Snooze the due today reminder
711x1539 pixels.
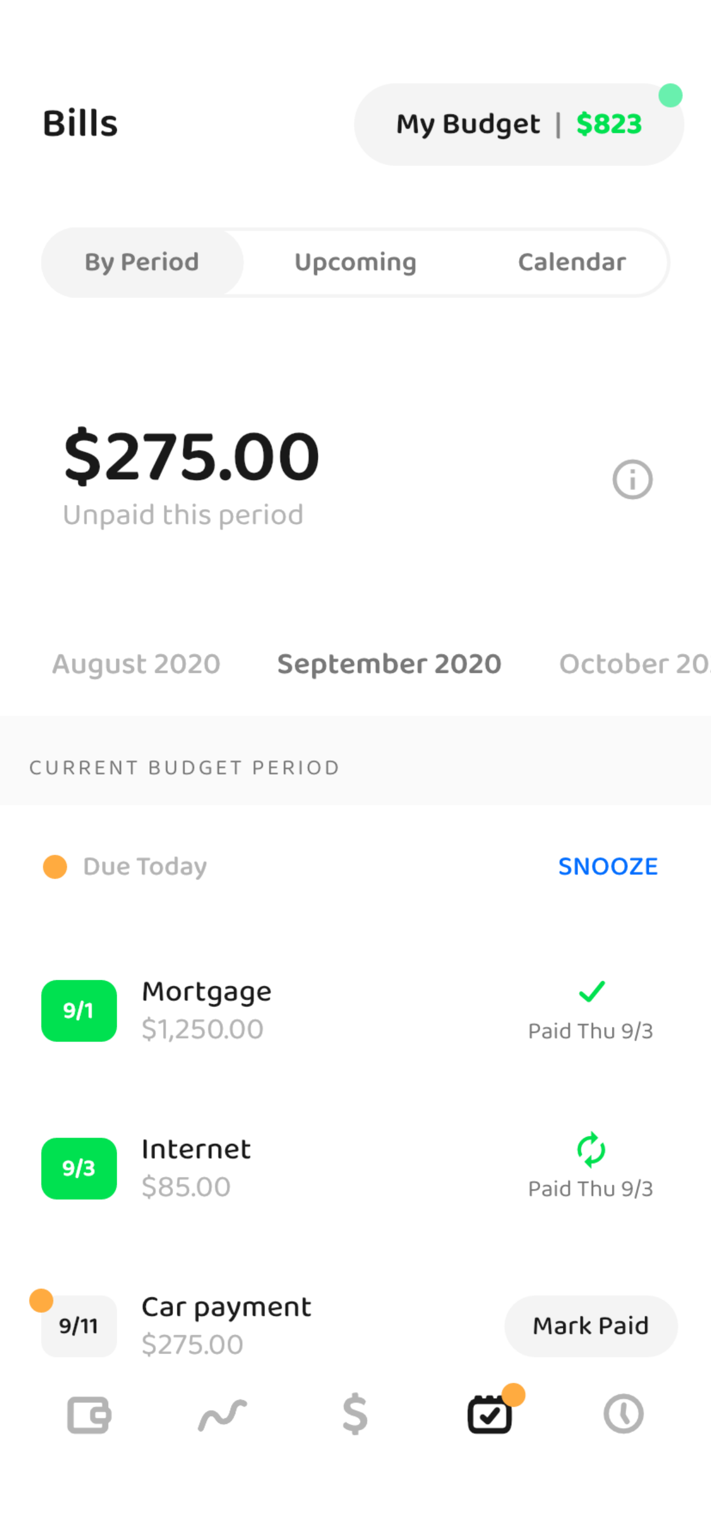click(x=607, y=866)
